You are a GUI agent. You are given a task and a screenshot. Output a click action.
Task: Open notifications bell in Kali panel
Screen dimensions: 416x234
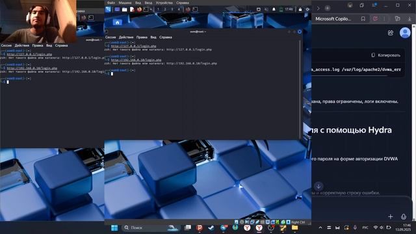point(274,9)
